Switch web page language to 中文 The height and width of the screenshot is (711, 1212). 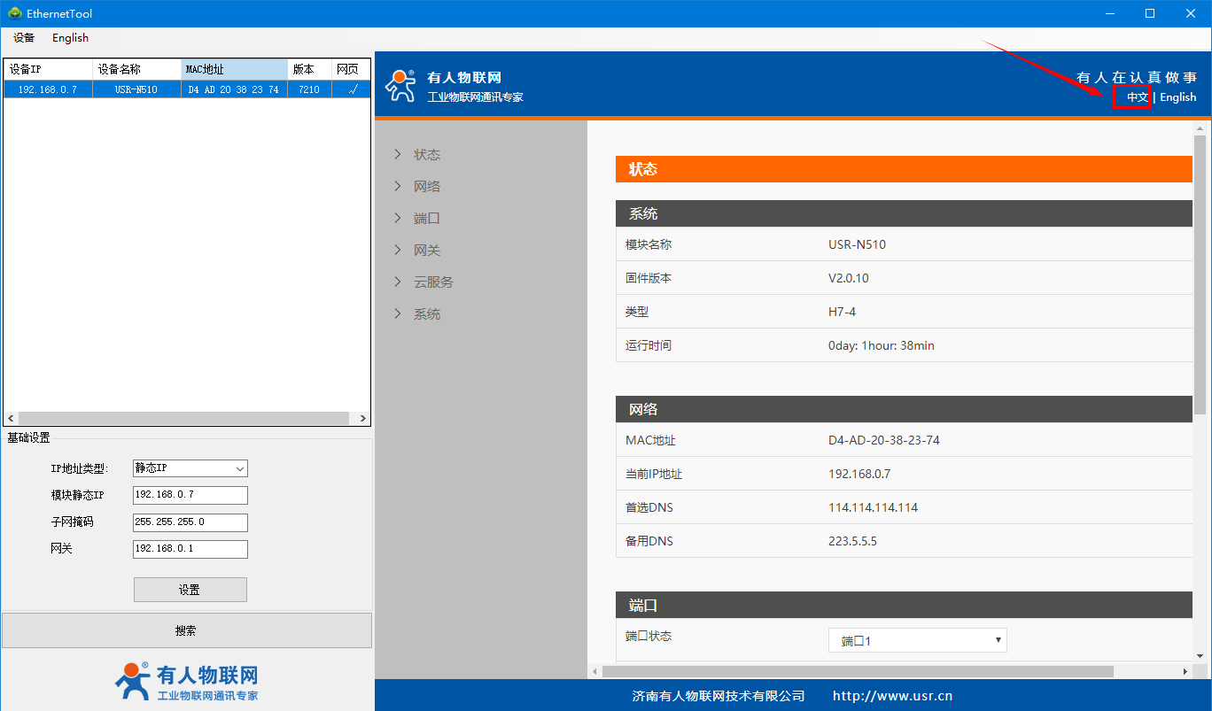point(1137,97)
